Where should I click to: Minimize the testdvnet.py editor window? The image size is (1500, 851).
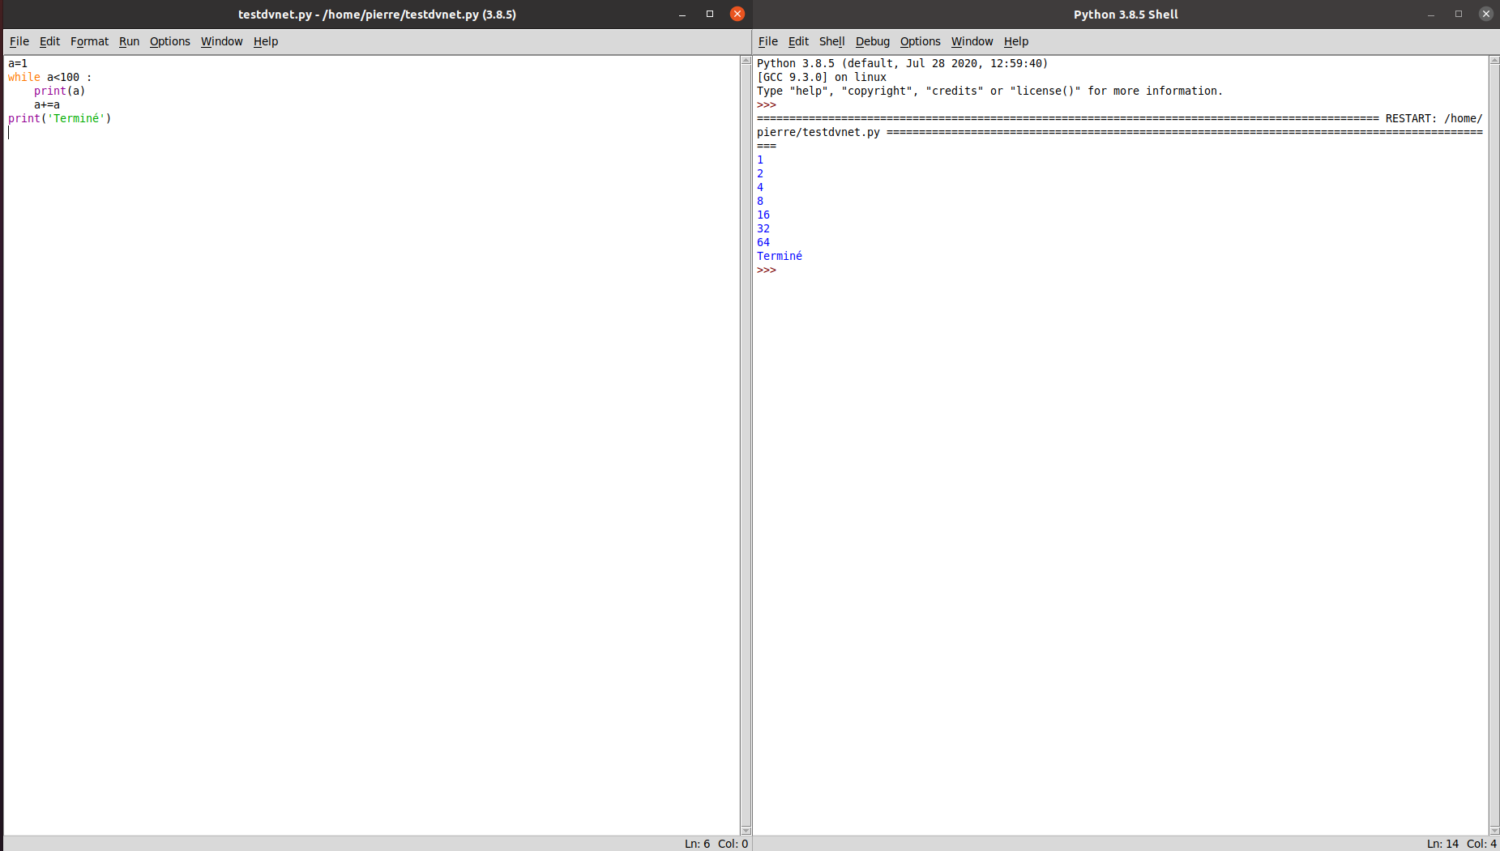(682, 15)
